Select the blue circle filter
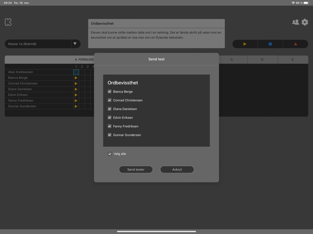 (270, 44)
